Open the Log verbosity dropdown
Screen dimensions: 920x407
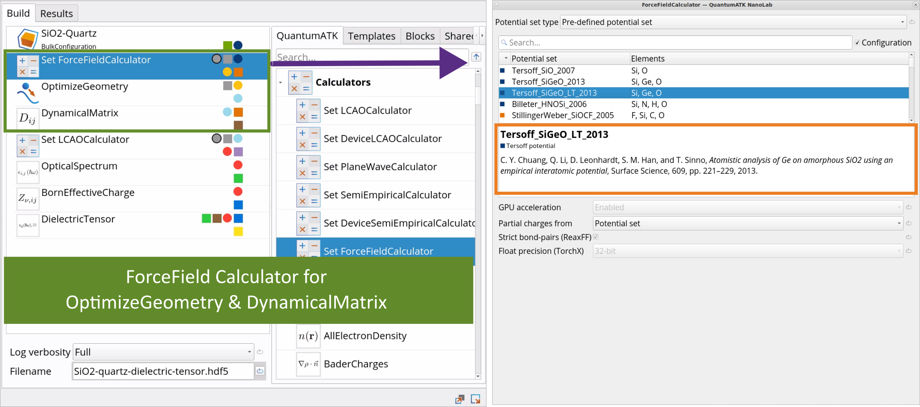click(164, 352)
